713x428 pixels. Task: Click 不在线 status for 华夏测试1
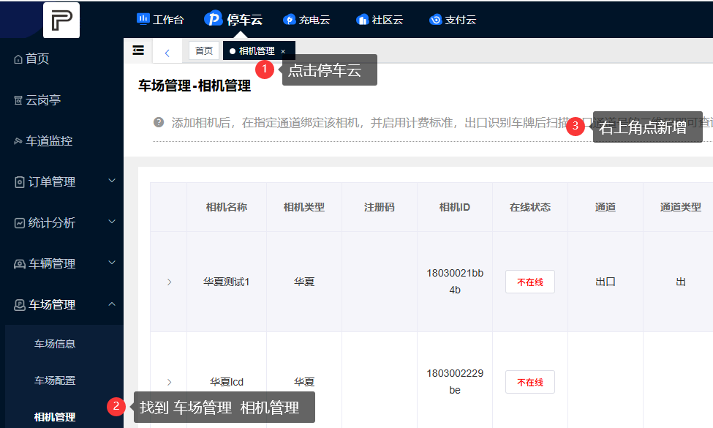pos(530,282)
